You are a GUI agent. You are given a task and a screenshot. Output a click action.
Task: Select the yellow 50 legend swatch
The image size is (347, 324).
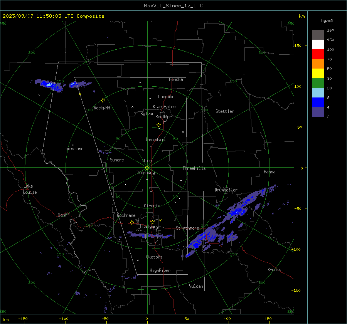(318, 74)
